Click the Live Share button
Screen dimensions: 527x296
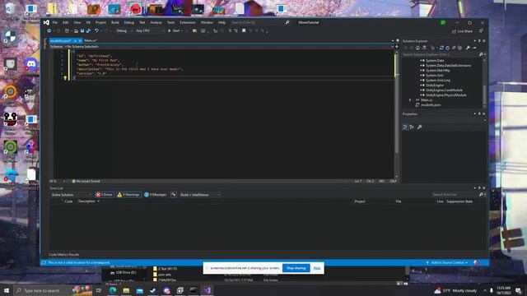click(x=463, y=31)
